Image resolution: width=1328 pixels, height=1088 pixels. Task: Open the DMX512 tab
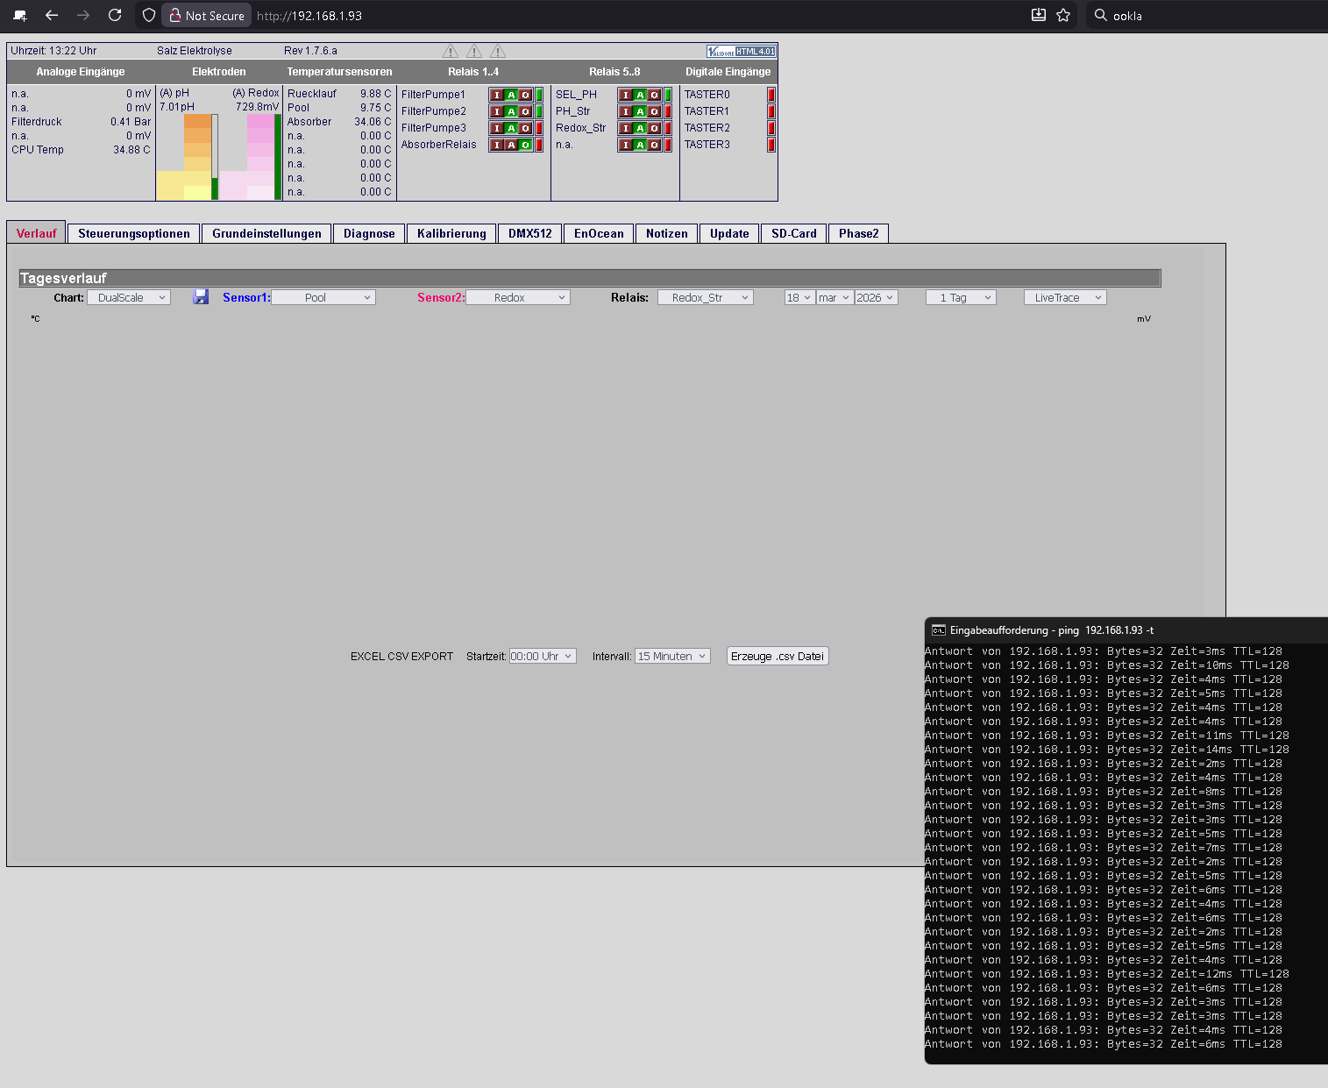[530, 233]
